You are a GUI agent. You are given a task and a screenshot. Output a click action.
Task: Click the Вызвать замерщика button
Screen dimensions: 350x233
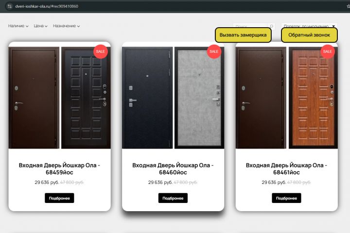pyautogui.click(x=243, y=35)
